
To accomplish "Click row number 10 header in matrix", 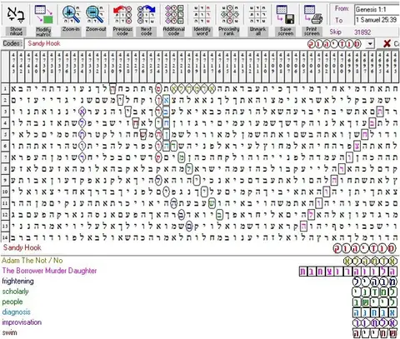I will pos(5,192).
